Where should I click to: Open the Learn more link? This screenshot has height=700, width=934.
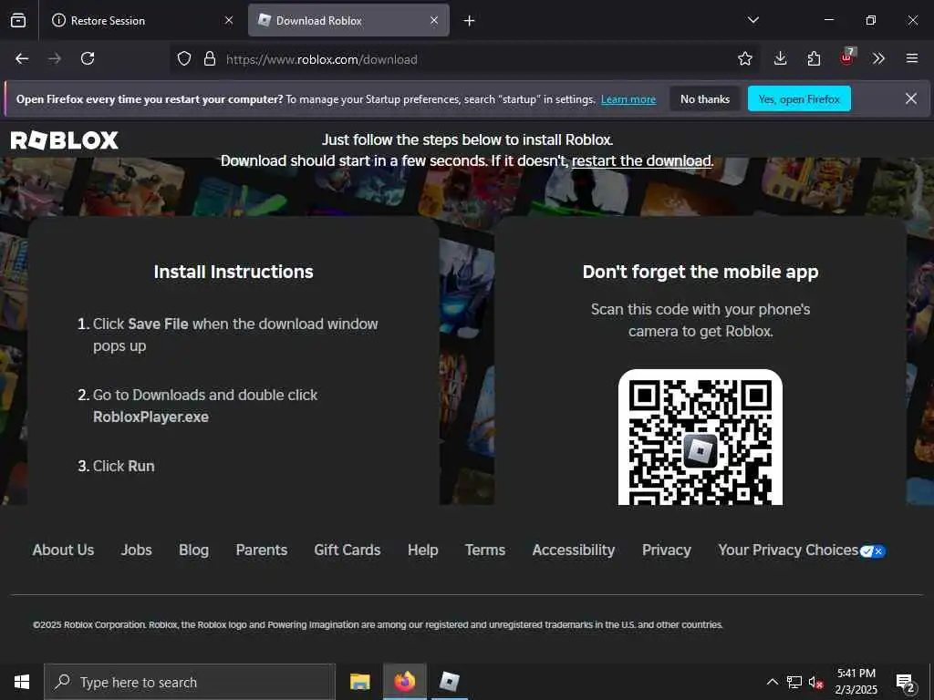[x=628, y=99]
